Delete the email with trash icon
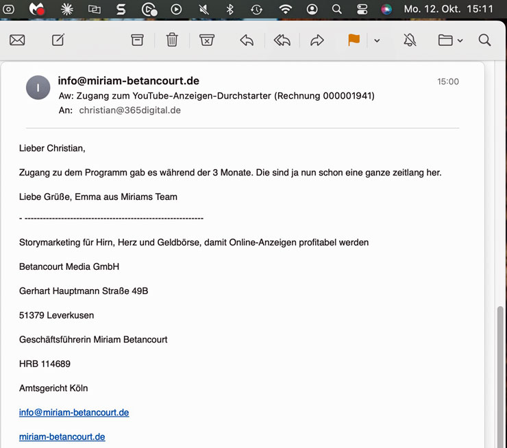Image resolution: width=507 pixels, height=448 pixels. pyautogui.click(x=172, y=40)
